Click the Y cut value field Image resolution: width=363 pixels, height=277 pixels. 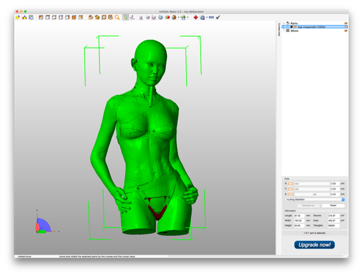pyautogui.click(x=335, y=189)
